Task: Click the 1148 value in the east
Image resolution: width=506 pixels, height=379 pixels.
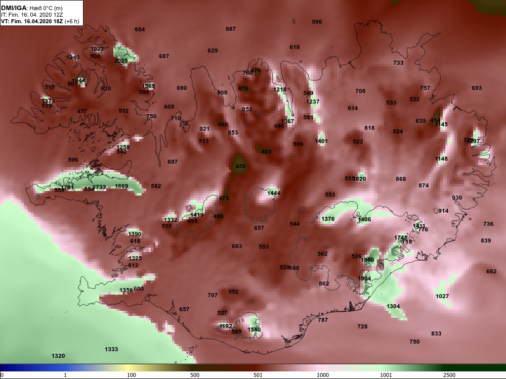Action: coord(441,159)
